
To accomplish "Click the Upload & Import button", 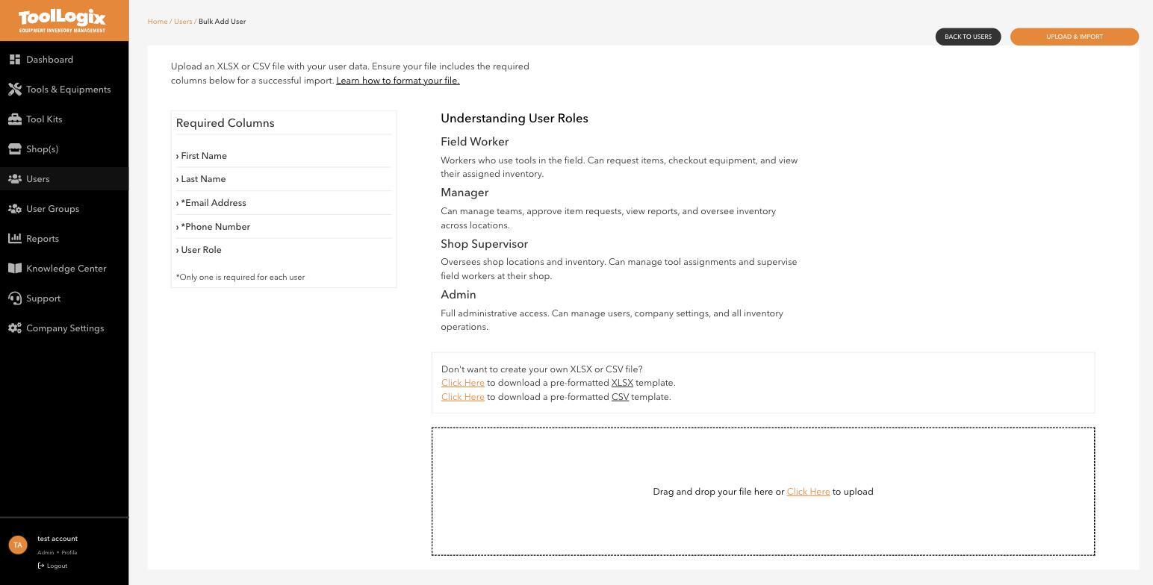I will click(x=1075, y=37).
